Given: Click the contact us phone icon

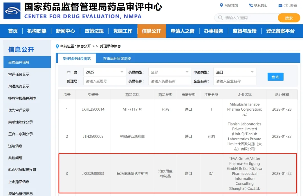Looking at the screenshot, I should 251,5.
